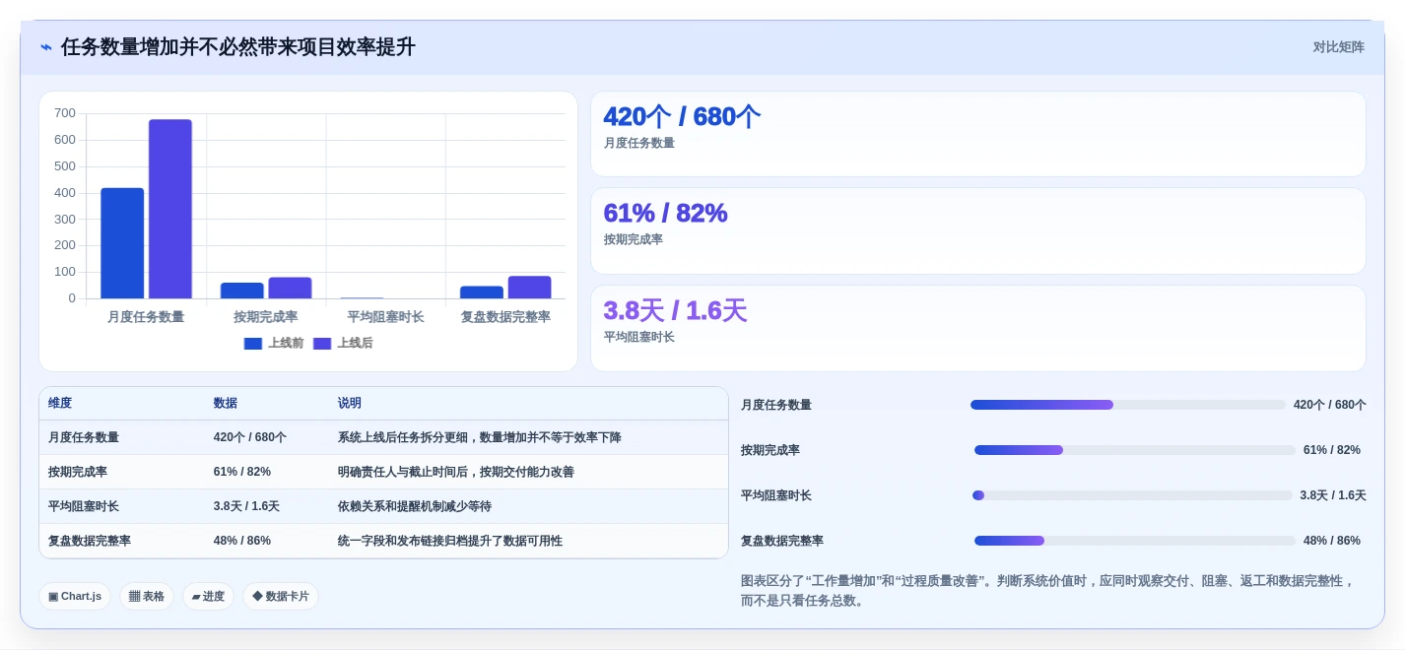This screenshot has width=1405, height=650.
Task: Click the lightning icon beside the title
Action: coord(46,47)
